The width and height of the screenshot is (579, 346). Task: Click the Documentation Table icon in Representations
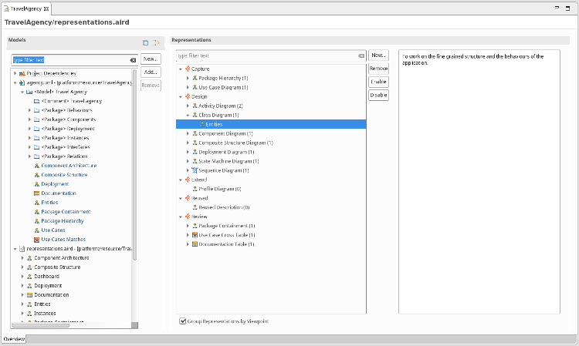195,244
